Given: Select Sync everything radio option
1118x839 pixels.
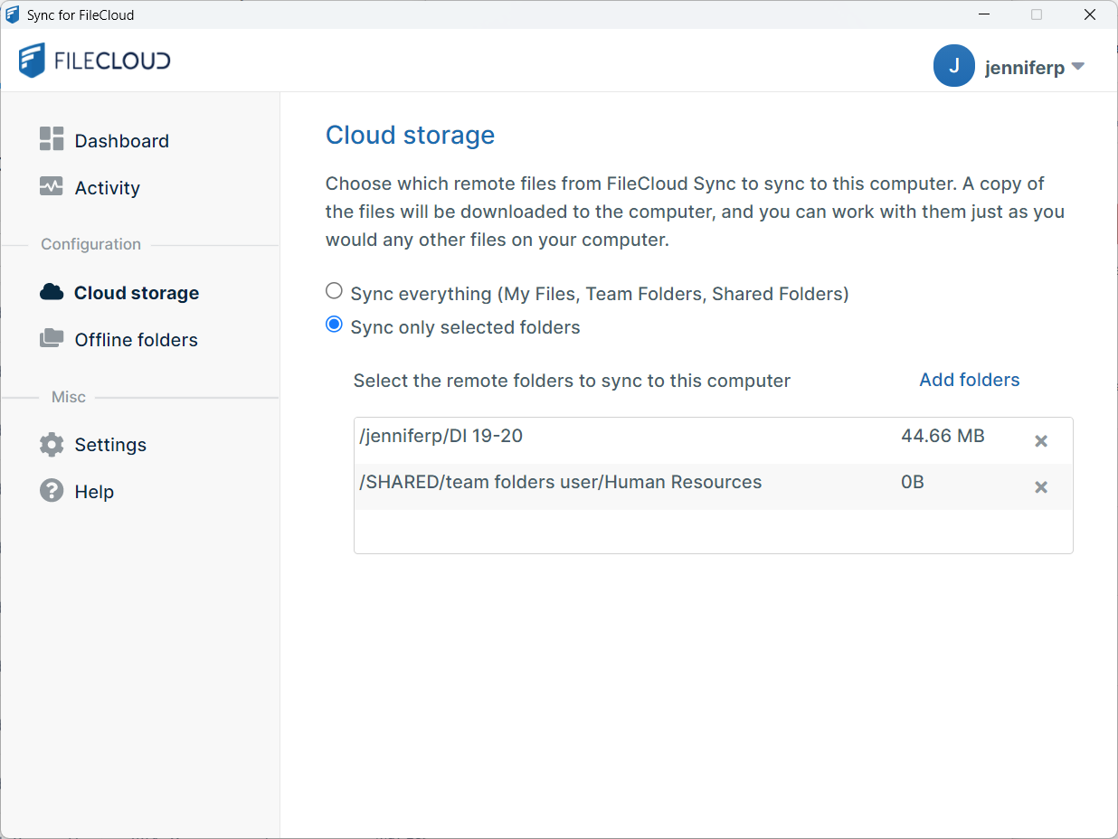Looking at the screenshot, I should point(335,291).
